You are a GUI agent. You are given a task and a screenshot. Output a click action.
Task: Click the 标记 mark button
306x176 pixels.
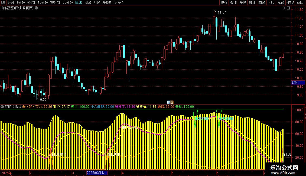[x=281, y=2]
